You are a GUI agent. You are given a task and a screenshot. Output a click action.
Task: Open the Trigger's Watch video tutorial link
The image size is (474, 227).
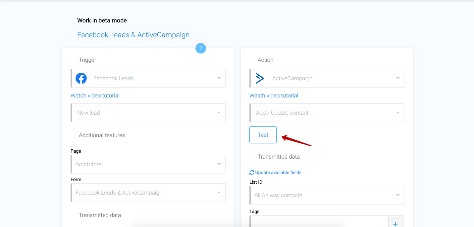pos(96,95)
